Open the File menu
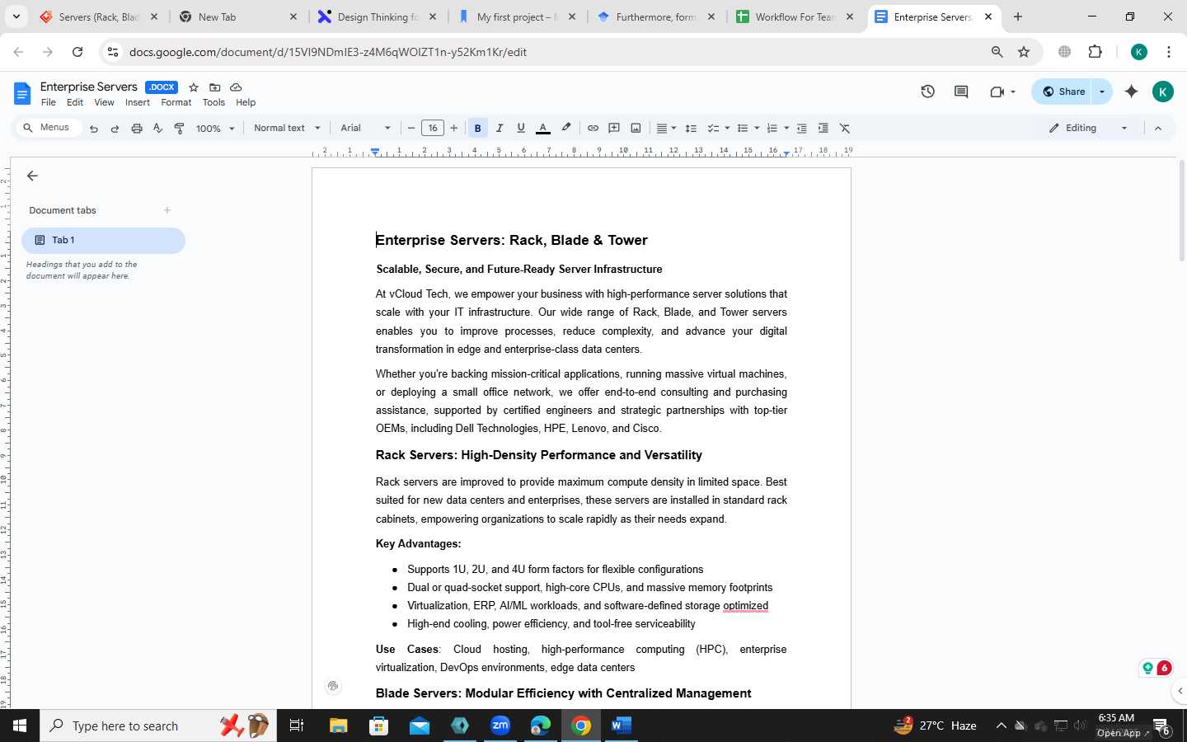The image size is (1187, 742). tap(49, 102)
